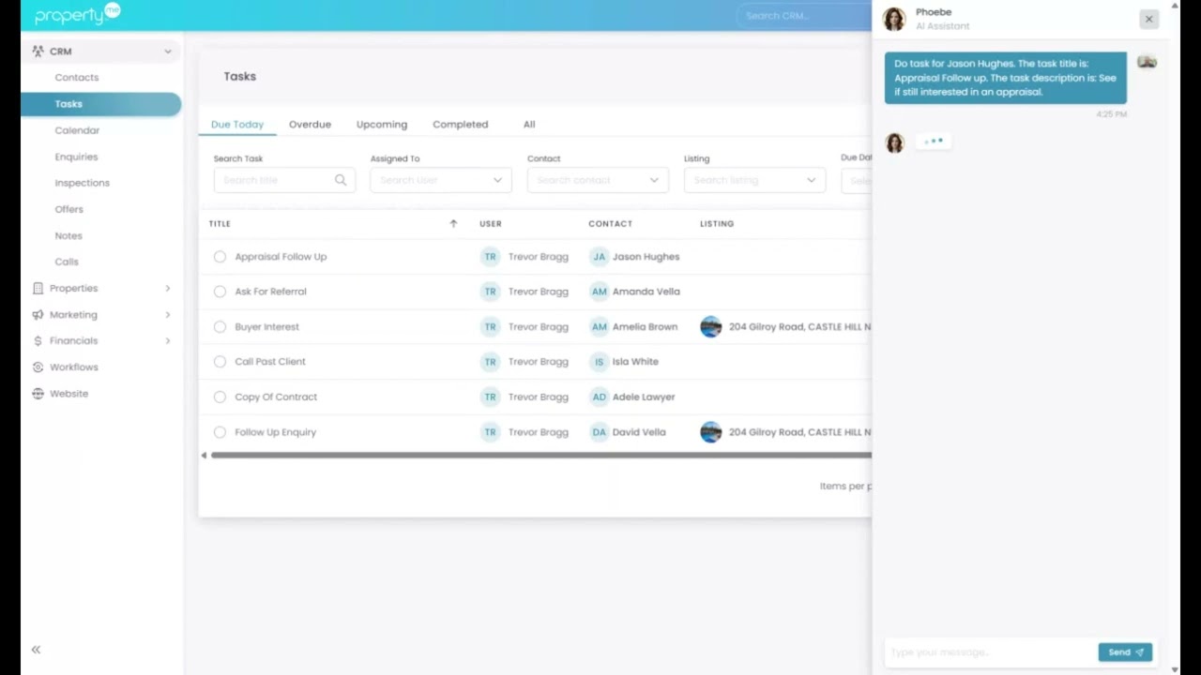
Task: Click Phoebe's avatar in chat header
Action: click(894, 19)
